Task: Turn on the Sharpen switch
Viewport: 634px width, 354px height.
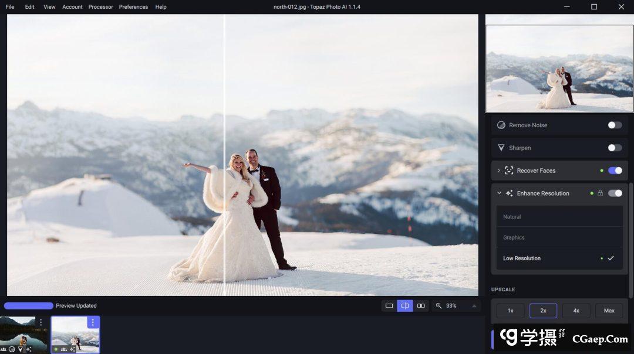Action: pyautogui.click(x=615, y=148)
